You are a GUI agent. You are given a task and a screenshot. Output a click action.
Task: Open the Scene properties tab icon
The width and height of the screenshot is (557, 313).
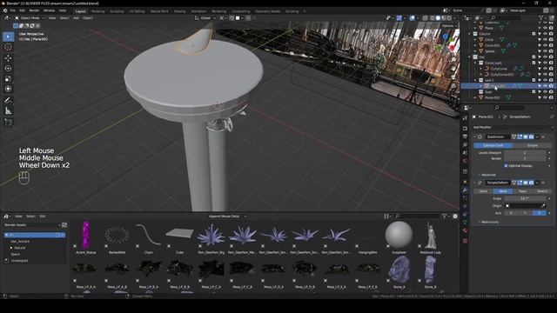(466, 153)
